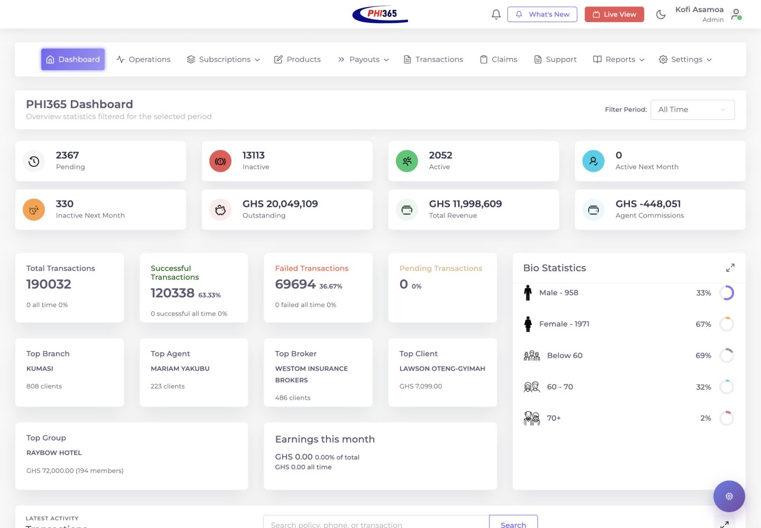Open the Transactions page
The height and width of the screenshot is (528, 761).
click(x=433, y=59)
